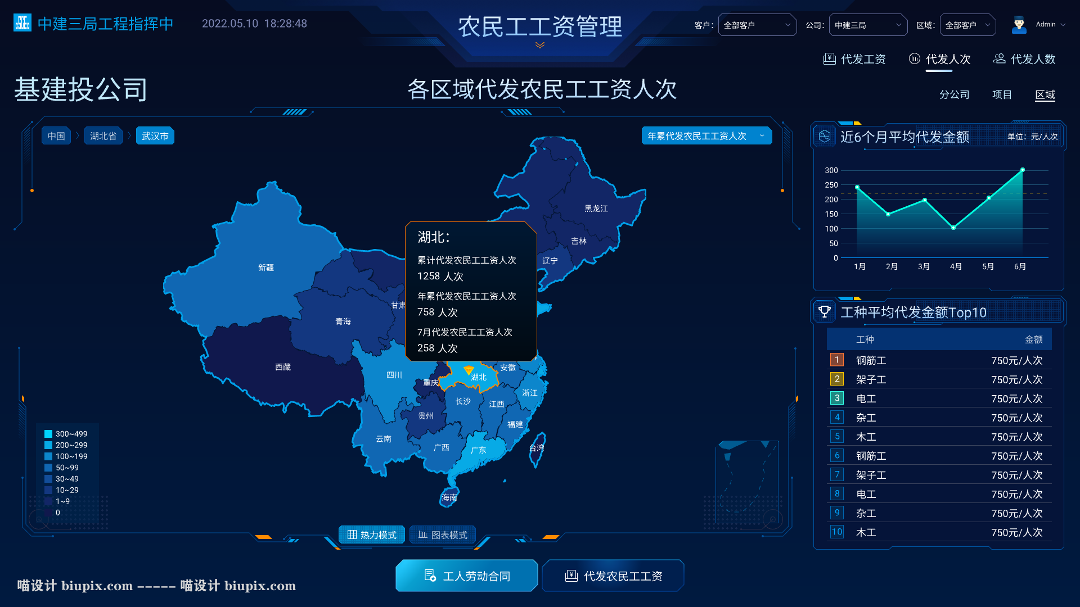Click the yen icon next to 代发工资
Viewport: 1080px width, 607px height.
click(829, 59)
